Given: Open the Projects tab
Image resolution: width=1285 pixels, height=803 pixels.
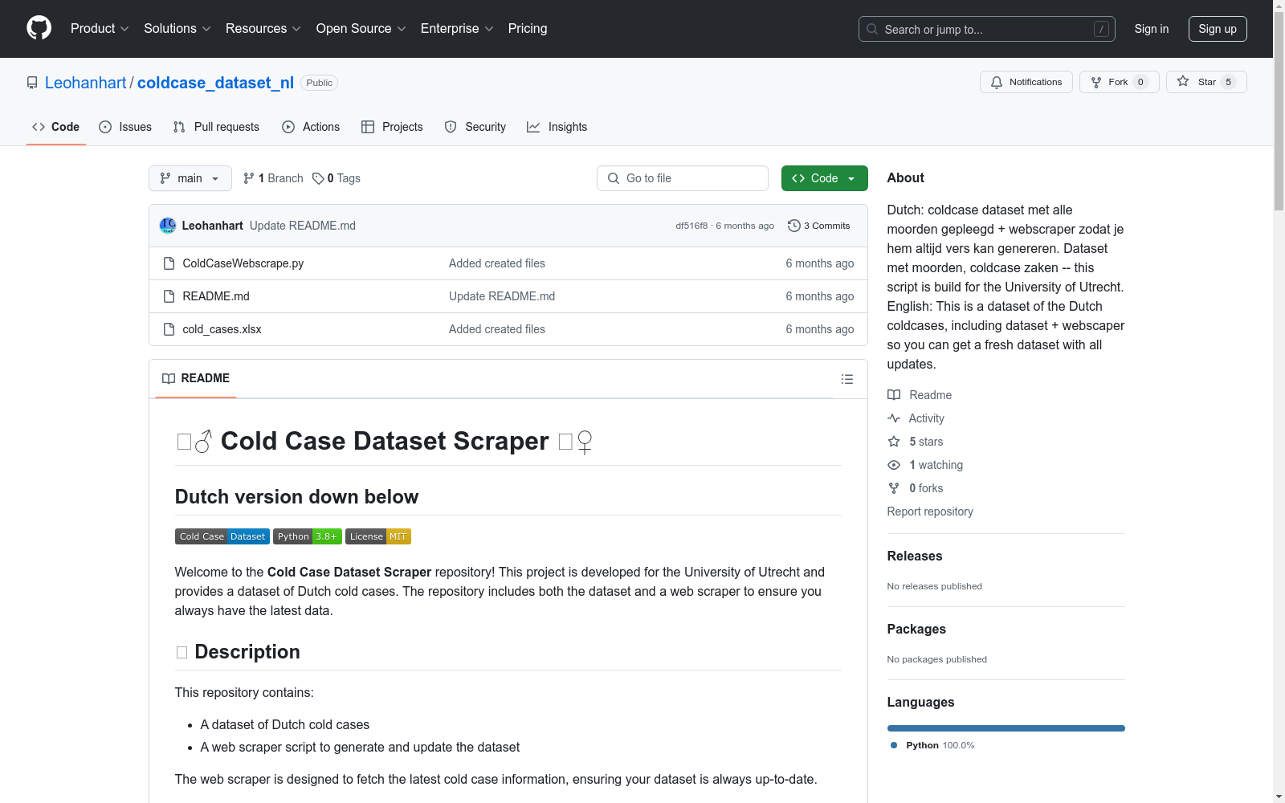Looking at the screenshot, I should coord(392,127).
